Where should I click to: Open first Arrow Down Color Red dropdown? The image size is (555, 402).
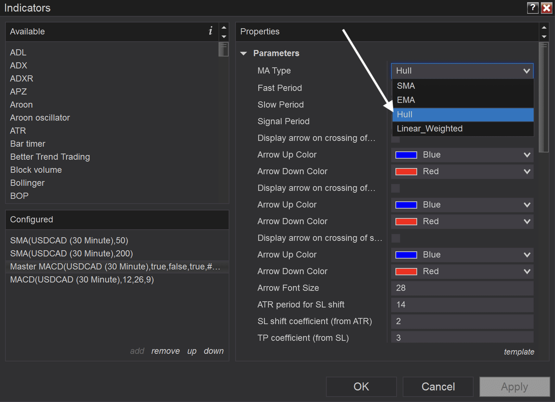pyautogui.click(x=462, y=172)
